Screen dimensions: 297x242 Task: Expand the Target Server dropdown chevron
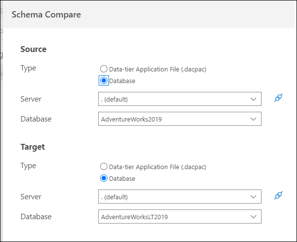(253, 197)
